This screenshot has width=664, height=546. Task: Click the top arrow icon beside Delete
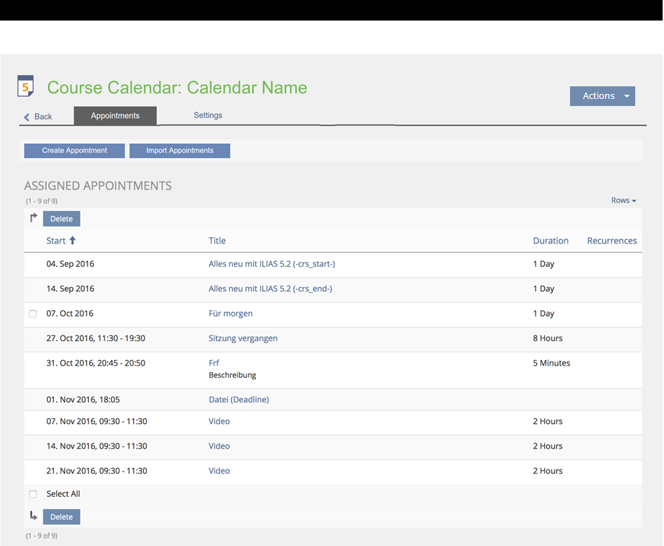point(33,218)
